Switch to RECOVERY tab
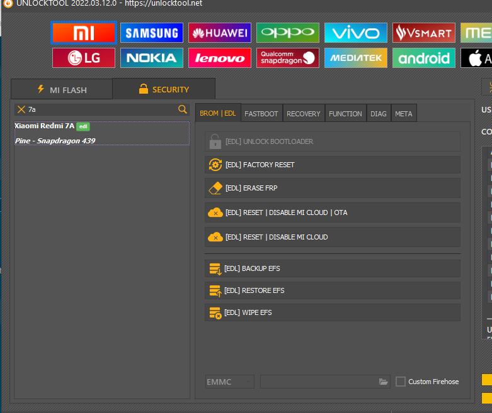Viewport: 492px width, 413px height. pyautogui.click(x=304, y=113)
